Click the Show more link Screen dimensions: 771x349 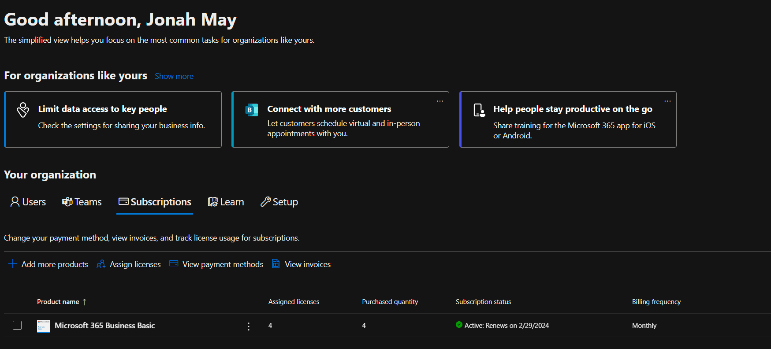tap(174, 76)
